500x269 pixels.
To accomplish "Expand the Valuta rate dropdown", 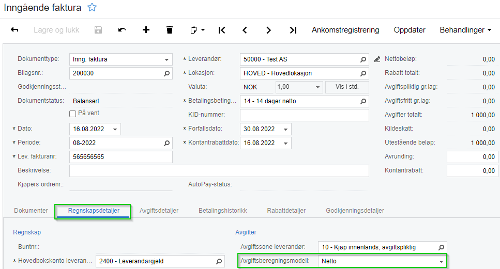I will [x=317, y=87].
